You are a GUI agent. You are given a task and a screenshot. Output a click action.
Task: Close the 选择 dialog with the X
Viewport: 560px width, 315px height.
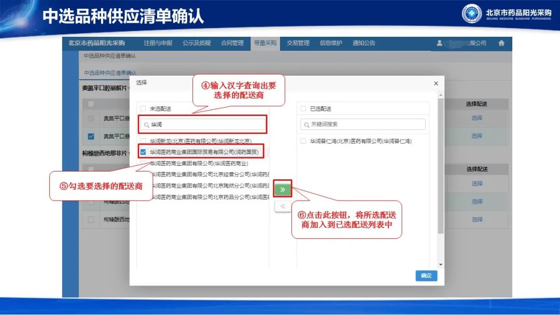pyautogui.click(x=436, y=83)
